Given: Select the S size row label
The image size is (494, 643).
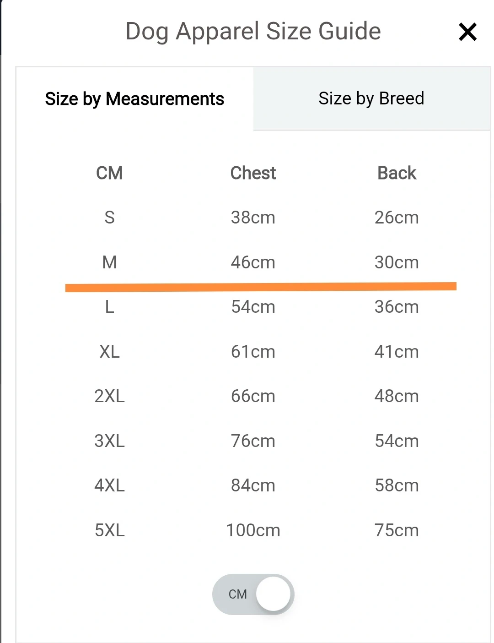Looking at the screenshot, I should 109,218.
